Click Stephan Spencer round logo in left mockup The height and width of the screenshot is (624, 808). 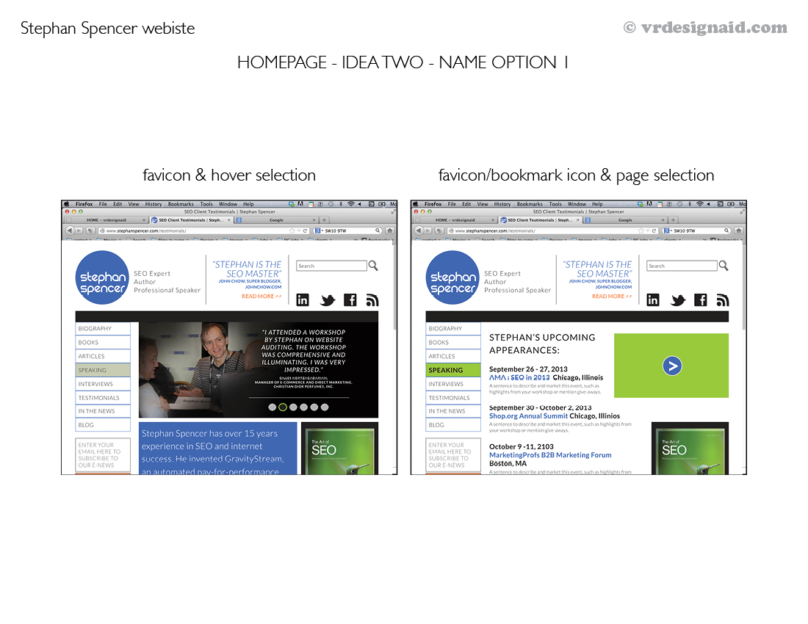point(102,277)
